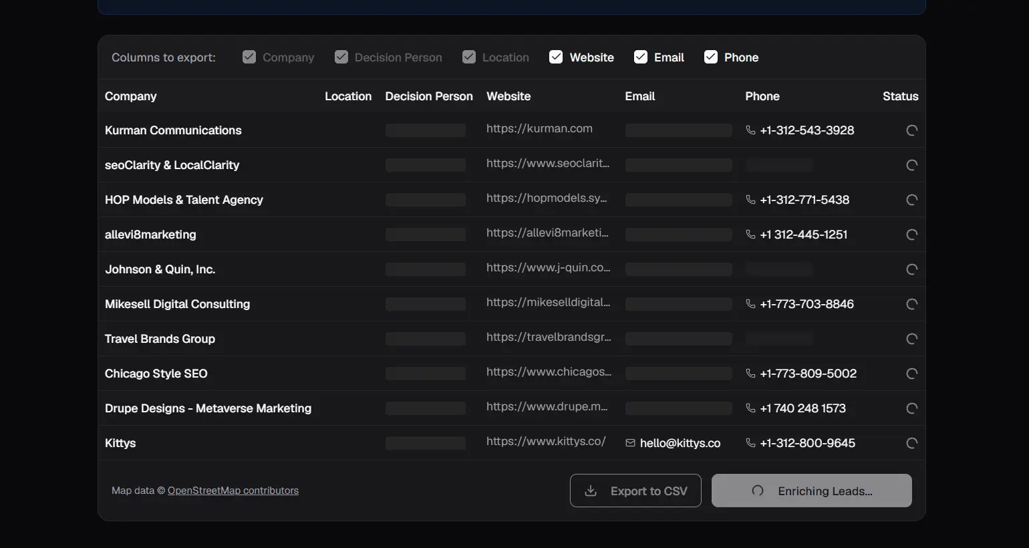The image size is (1029, 548).
Task: Open the hopmodels website link
Action: pyautogui.click(x=547, y=198)
